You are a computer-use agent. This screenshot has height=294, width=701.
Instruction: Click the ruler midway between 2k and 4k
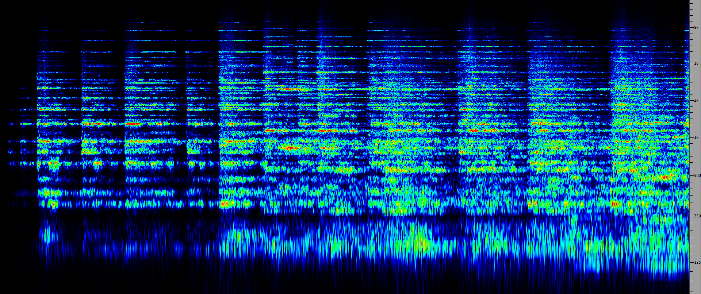pyautogui.click(x=695, y=82)
